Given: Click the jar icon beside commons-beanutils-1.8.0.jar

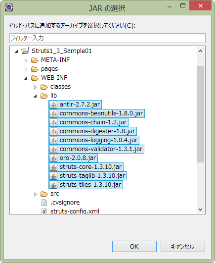Looking at the screenshot, I should tap(53, 113).
